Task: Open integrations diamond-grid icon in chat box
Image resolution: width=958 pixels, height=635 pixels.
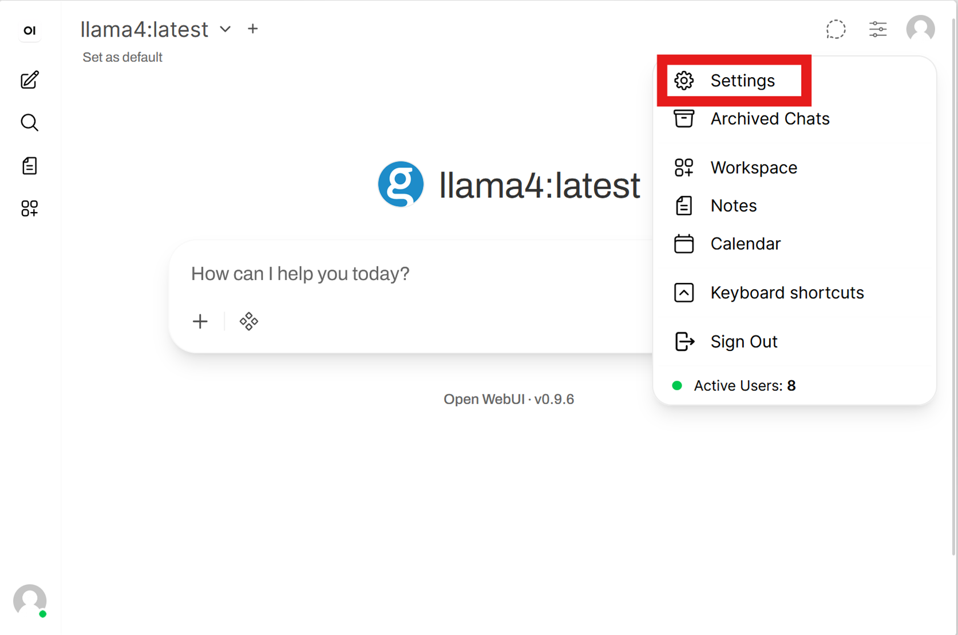Action: (x=249, y=321)
